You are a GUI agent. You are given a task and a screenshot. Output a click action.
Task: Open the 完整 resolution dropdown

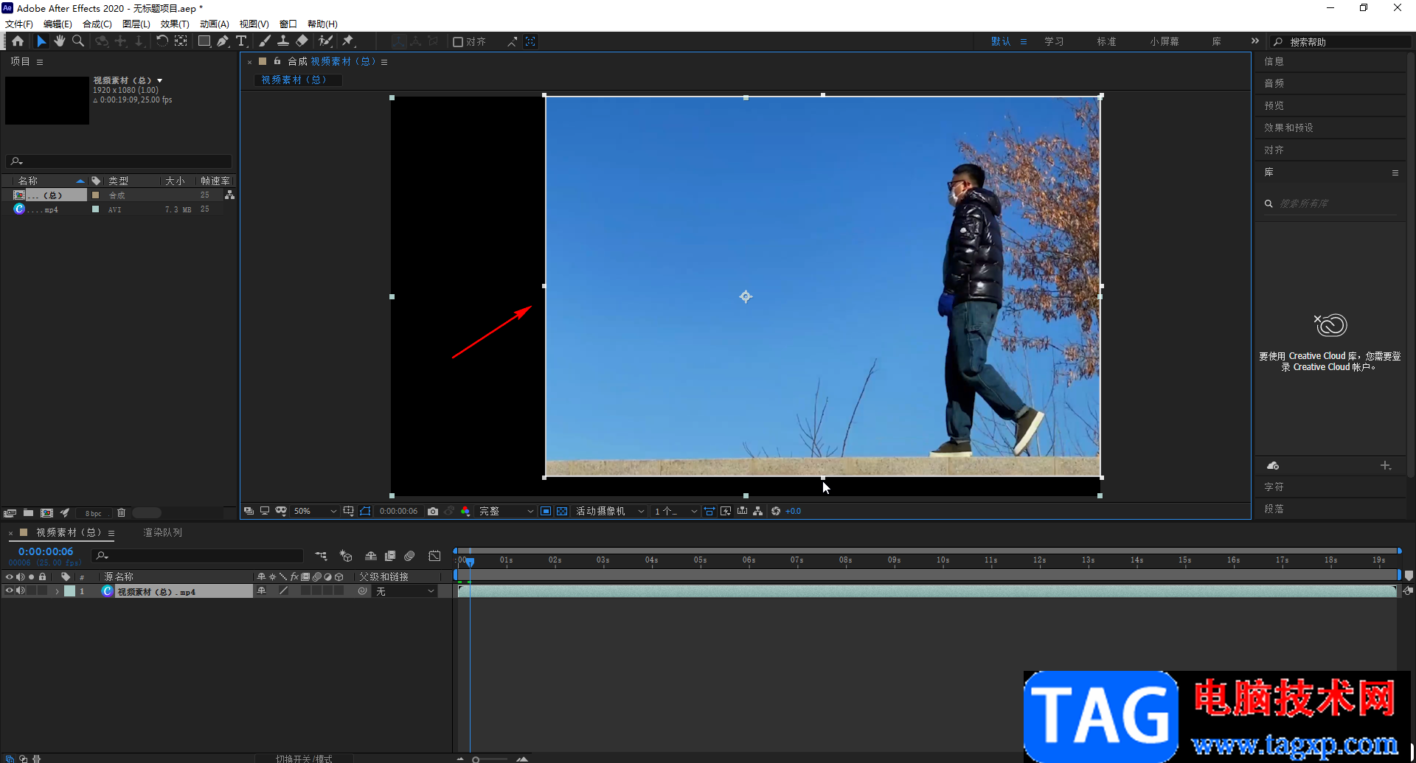point(506,511)
